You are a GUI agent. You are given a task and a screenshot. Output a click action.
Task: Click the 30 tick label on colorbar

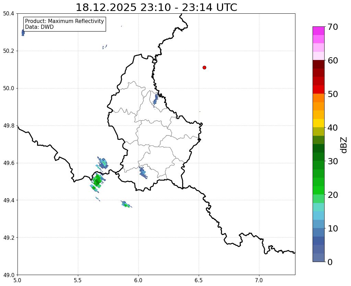[x=333, y=161]
